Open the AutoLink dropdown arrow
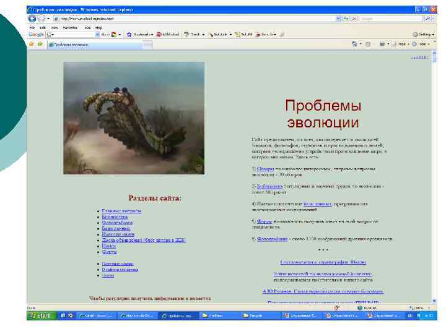The image size is (446, 334). click(x=230, y=35)
